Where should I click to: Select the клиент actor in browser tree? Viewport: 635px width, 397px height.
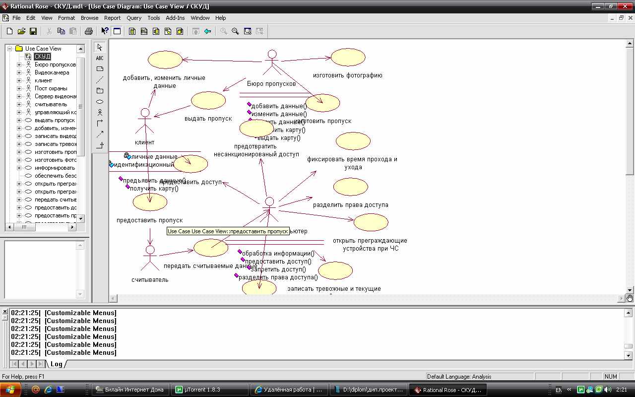tap(43, 80)
